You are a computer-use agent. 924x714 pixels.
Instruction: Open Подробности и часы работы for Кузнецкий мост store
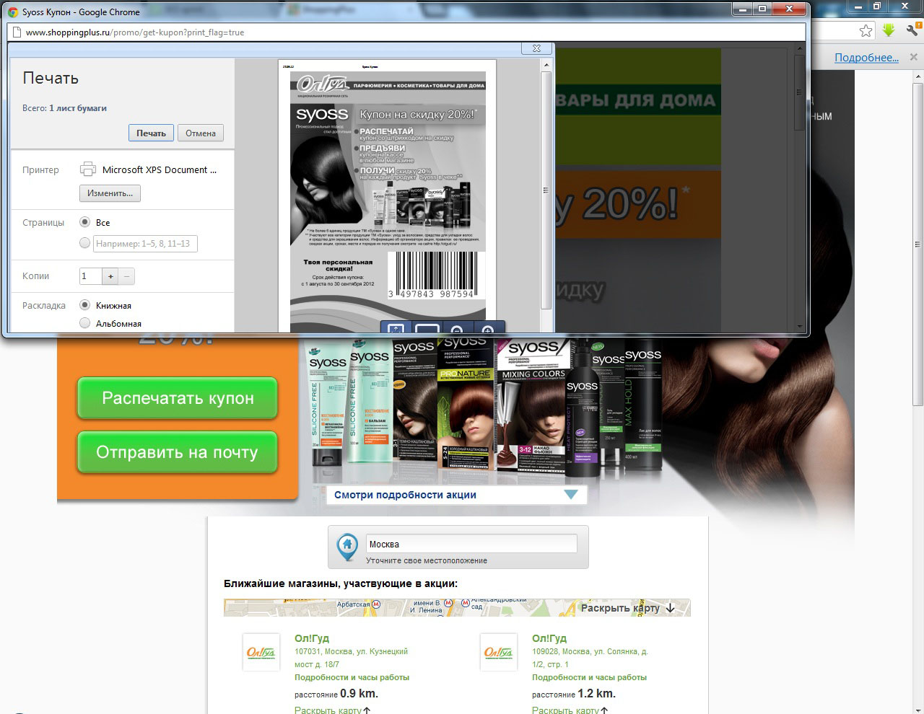(x=352, y=677)
